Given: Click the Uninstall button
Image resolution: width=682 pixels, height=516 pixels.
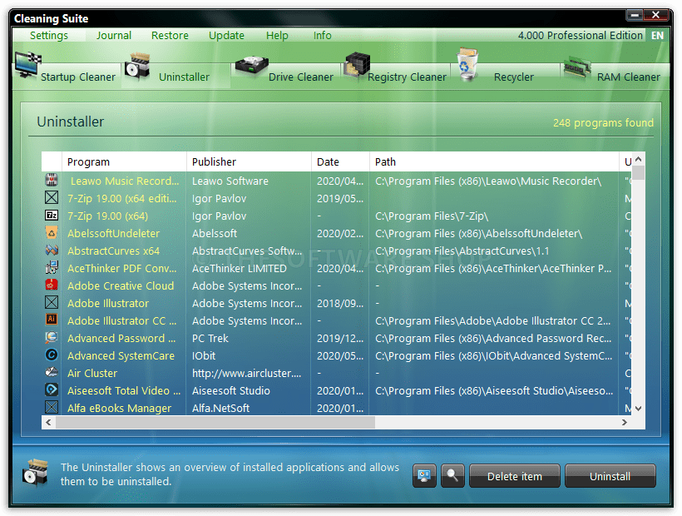Looking at the screenshot, I should (610, 476).
